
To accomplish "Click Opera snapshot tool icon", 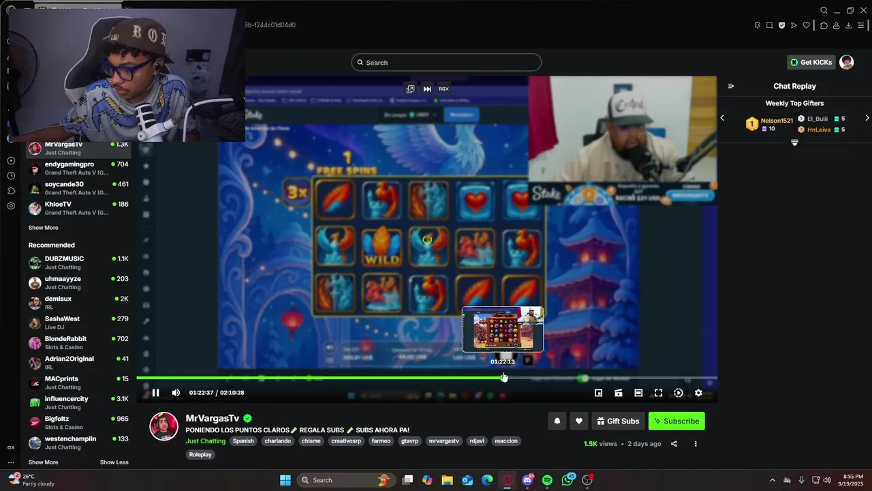I will (x=769, y=25).
